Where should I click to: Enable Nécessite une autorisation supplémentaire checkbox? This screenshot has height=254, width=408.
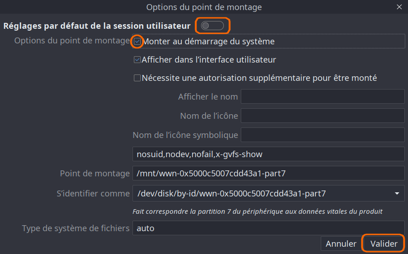point(137,78)
